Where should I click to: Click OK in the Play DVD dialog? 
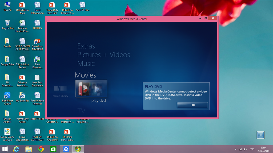tap(192, 105)
